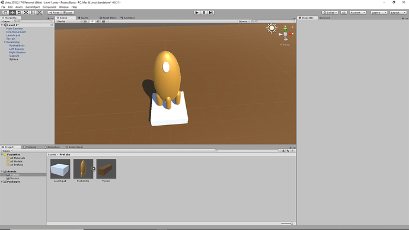
Task: Toggle Scene lighting button
Action: point(92,21)
